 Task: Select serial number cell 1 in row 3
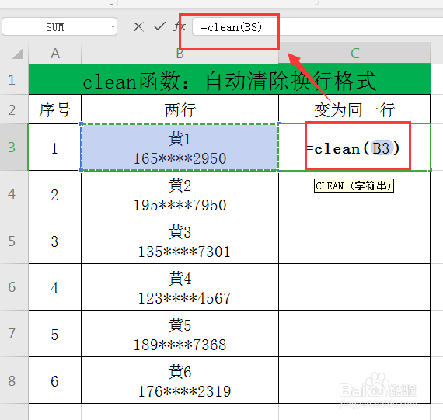[x=55, y=147]
